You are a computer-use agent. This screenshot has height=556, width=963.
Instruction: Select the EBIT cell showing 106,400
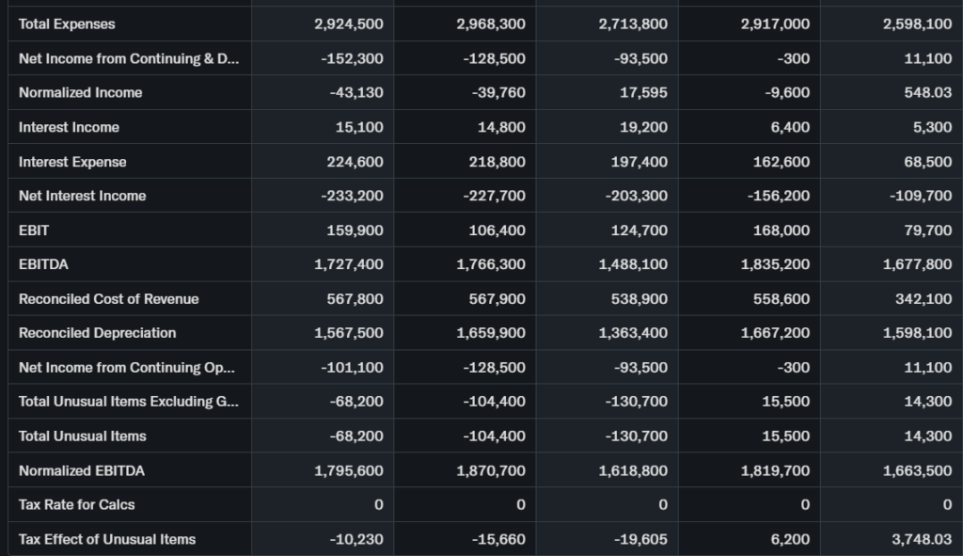click(x=497, y=230)
